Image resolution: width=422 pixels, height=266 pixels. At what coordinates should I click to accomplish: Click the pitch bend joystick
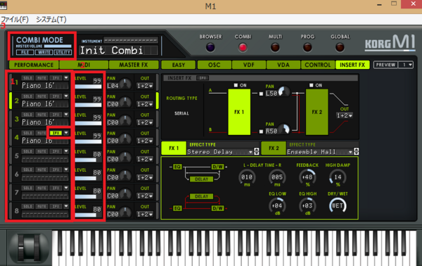29,247
